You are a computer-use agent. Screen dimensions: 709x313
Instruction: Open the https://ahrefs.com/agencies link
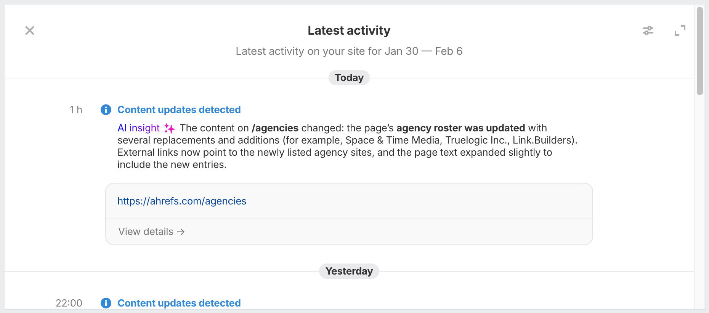tap(182, 201)
